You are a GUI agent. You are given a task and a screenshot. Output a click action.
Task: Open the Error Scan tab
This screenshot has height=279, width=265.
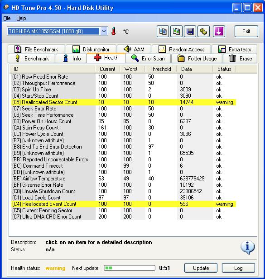[x=148, y=58]
